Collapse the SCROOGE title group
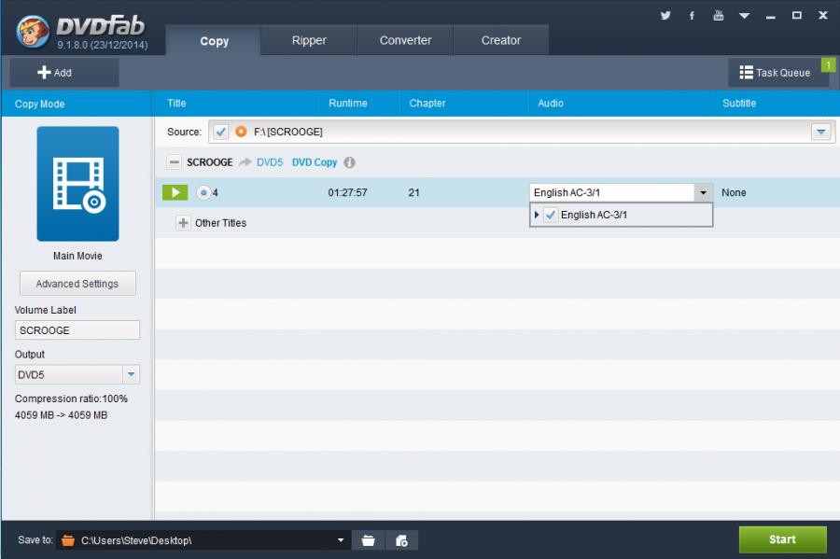 tap(174, 162)
